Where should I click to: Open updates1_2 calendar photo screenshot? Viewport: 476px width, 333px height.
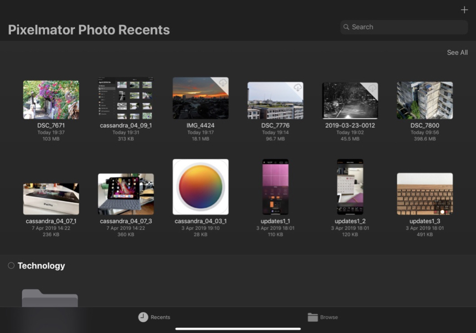pos(350,186)
